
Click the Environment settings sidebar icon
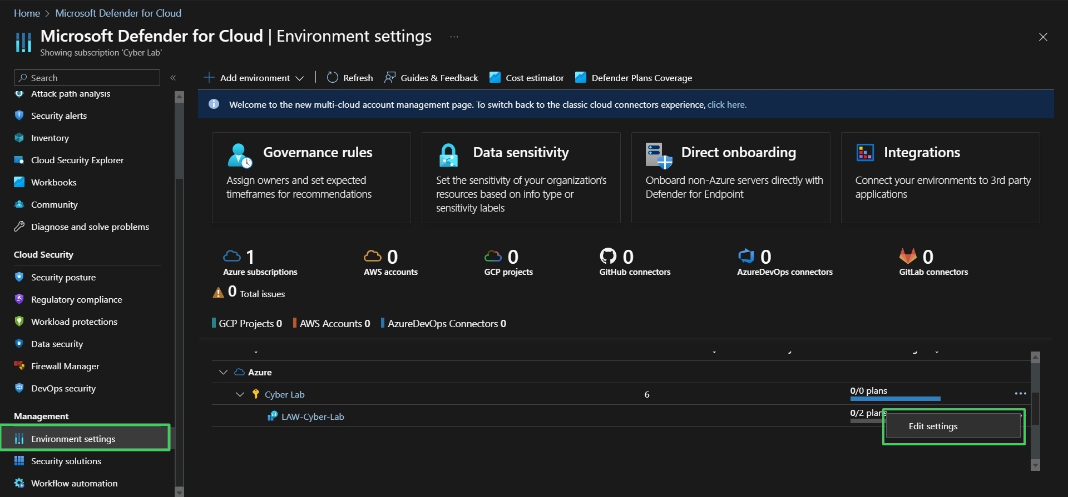tap(19, 439)
